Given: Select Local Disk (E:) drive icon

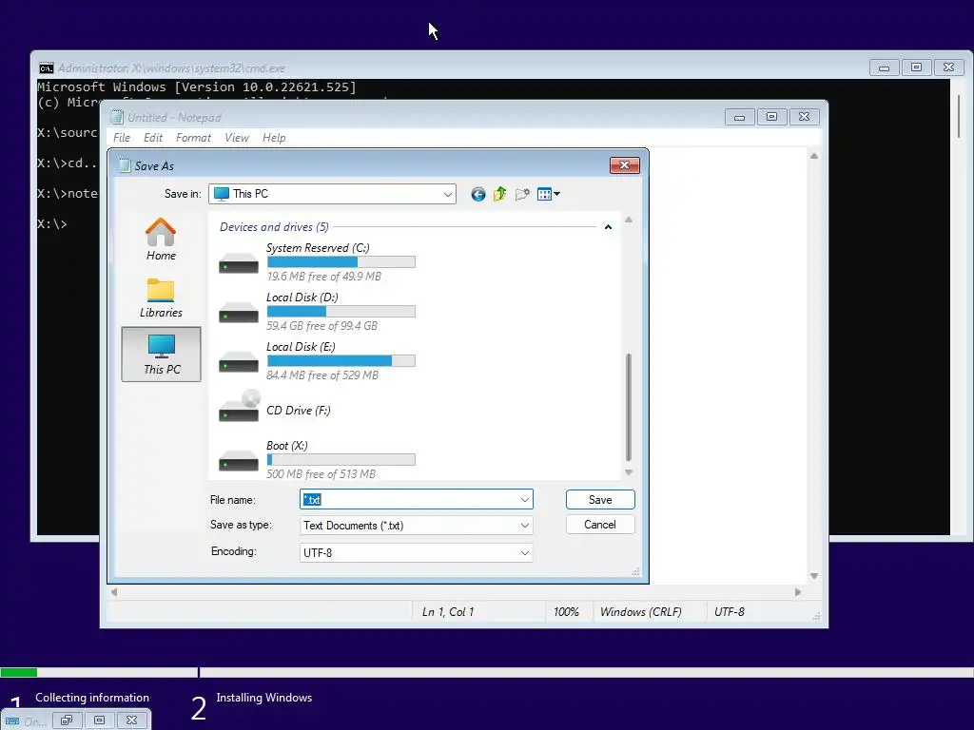Looking at the screenshot, I should (239, 362).
